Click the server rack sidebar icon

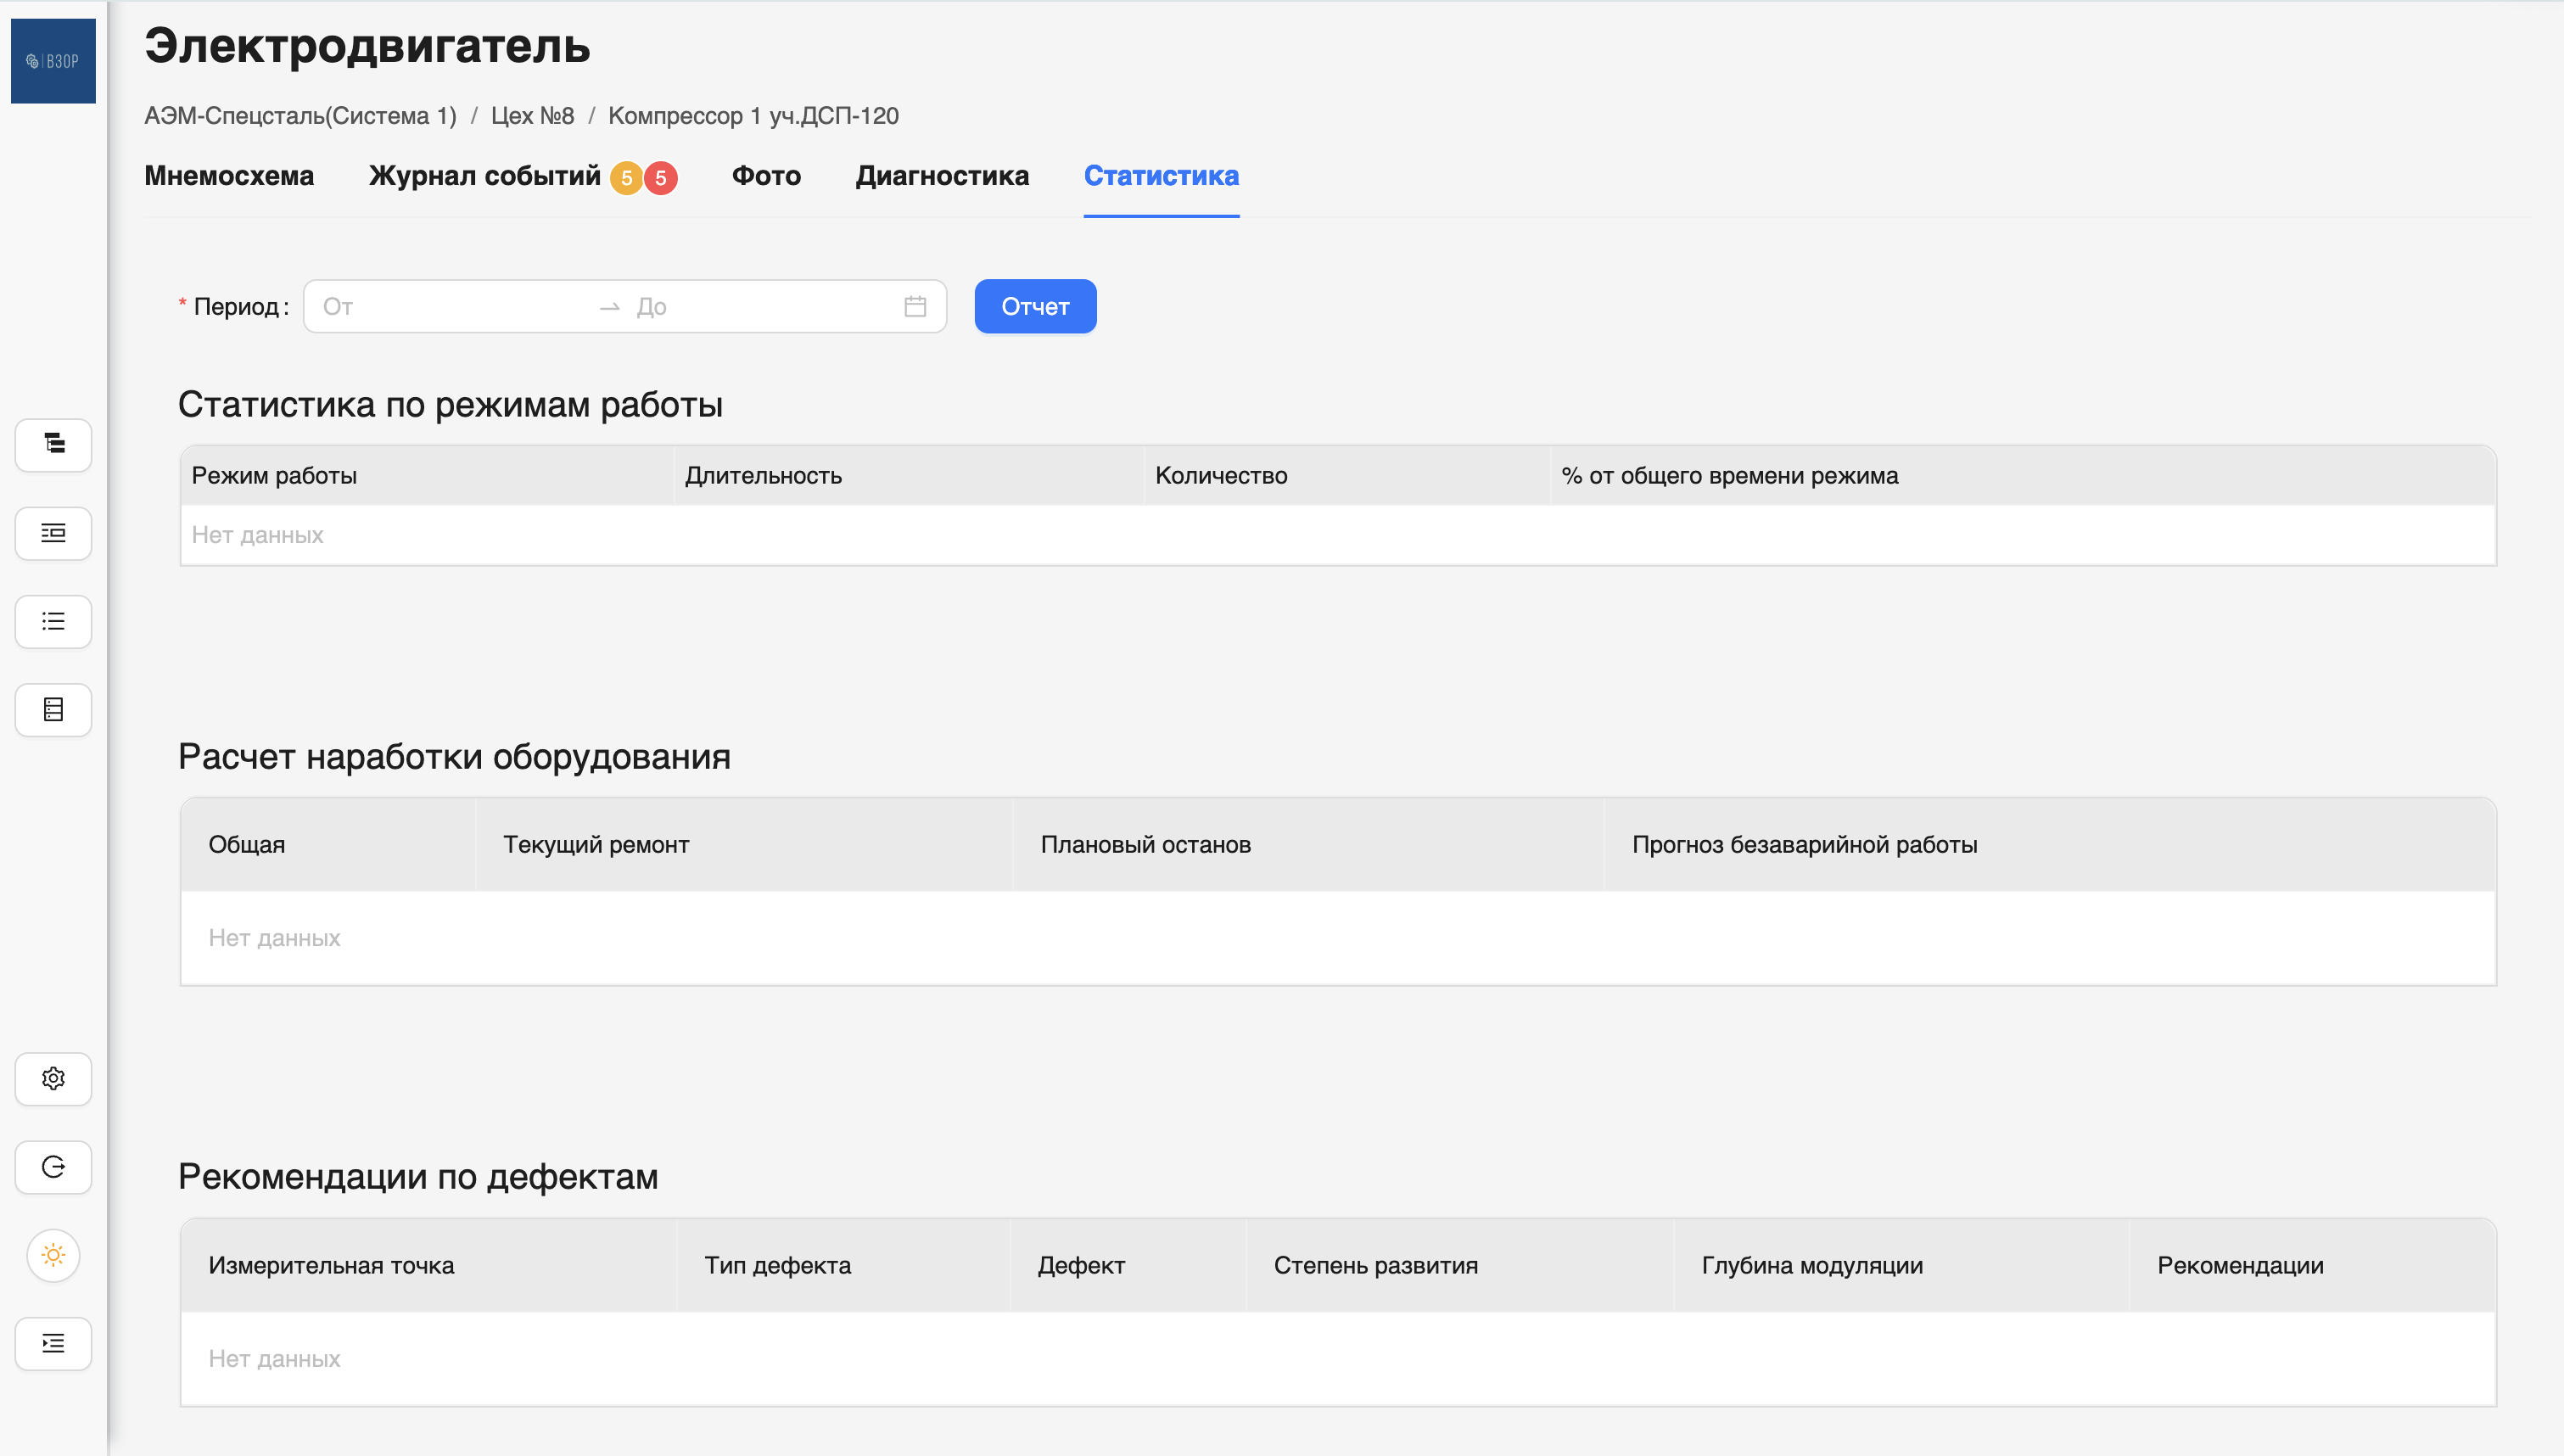53,709
